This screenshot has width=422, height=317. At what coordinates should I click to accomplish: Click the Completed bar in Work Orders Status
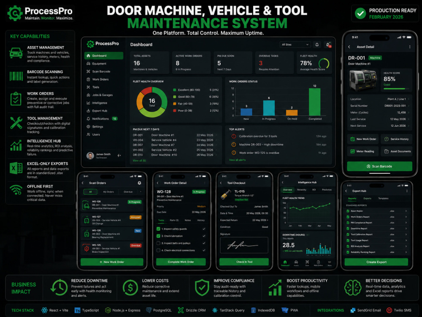(315, 102)
